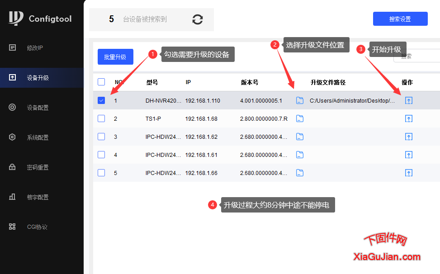The image size is (440, 274).
Task: Open the 密码重置 lock icon
Action: coord(12,167)
